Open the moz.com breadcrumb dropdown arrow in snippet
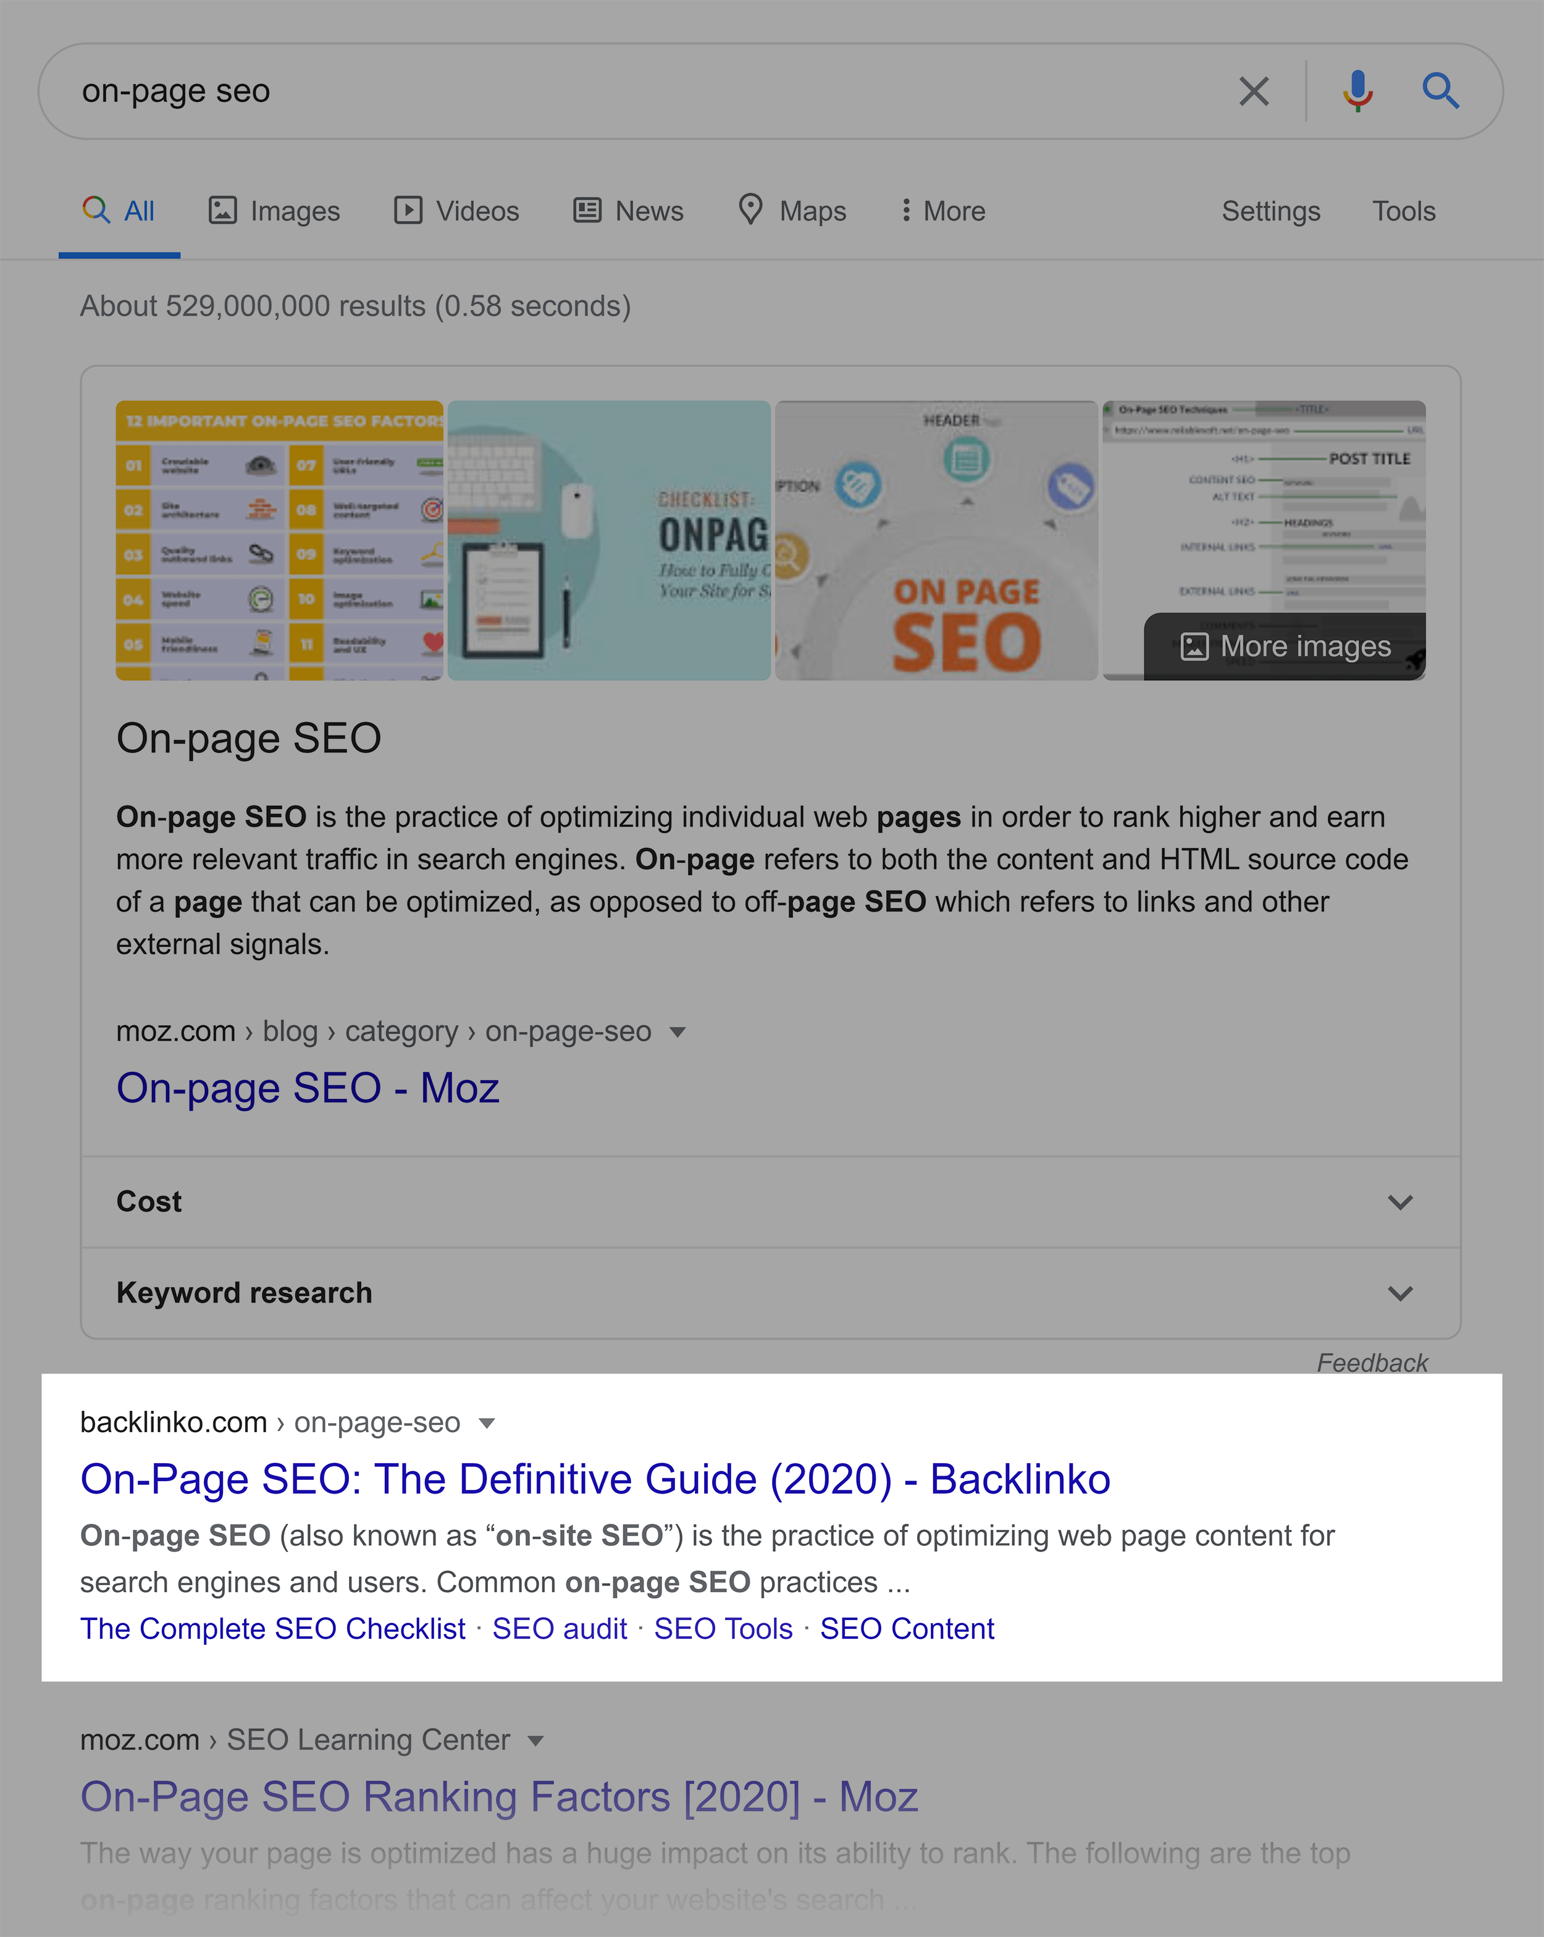1544x1937 pixels. [678, 1032]
